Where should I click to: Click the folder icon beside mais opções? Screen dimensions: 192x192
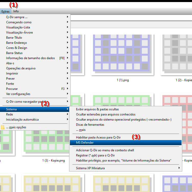pyautogui.click(x=3, y=127)
